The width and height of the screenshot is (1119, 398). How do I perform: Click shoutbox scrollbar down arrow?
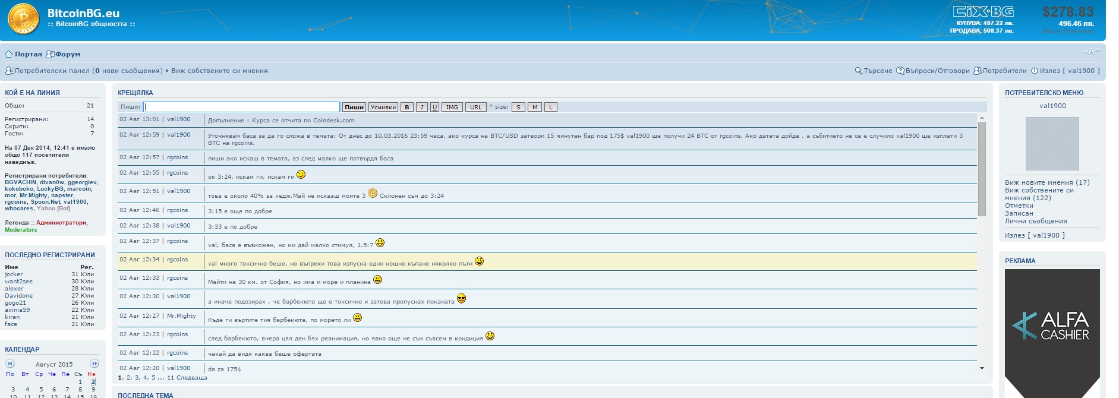pos(982,368)
